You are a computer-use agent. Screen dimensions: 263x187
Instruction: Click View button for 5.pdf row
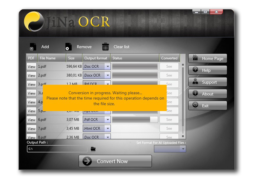pos(32,111)
